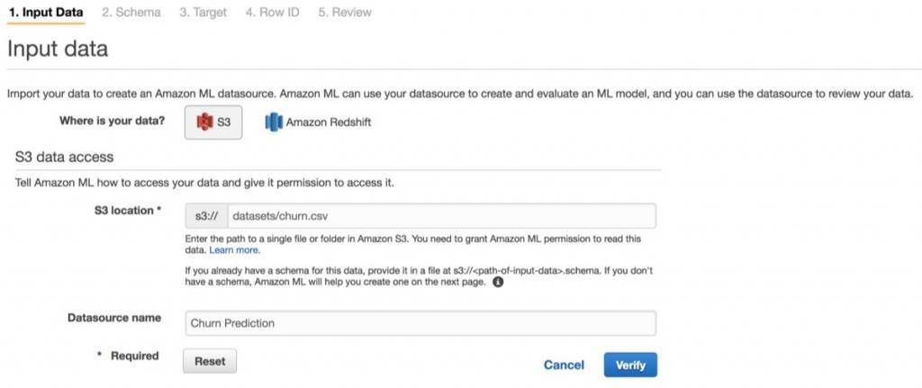Screen dimensions: 922x388
Task: Click the "S3 data access" section heading
Action: 65,157
